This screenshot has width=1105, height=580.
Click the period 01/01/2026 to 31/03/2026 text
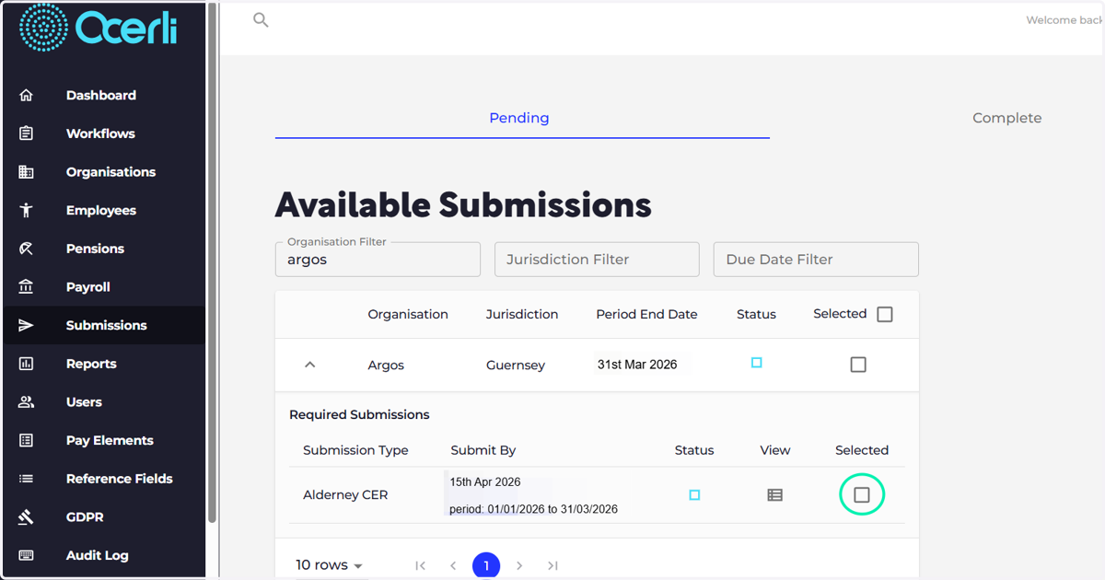533,509
